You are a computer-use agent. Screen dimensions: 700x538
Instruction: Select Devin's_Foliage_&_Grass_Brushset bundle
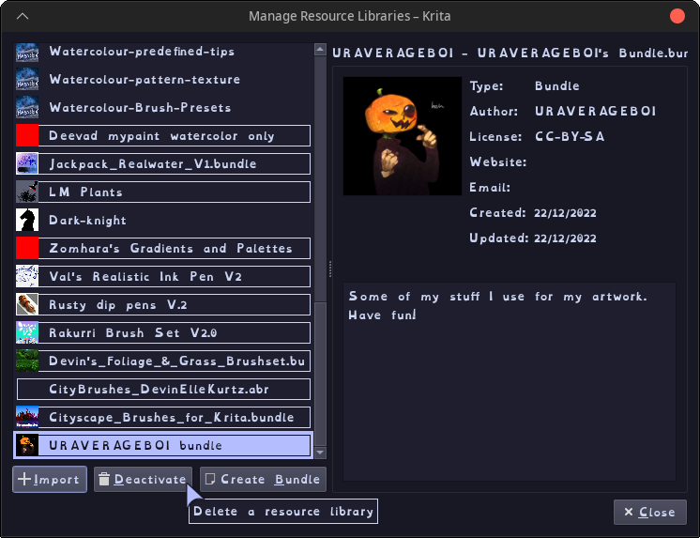(x=163, y=361)
